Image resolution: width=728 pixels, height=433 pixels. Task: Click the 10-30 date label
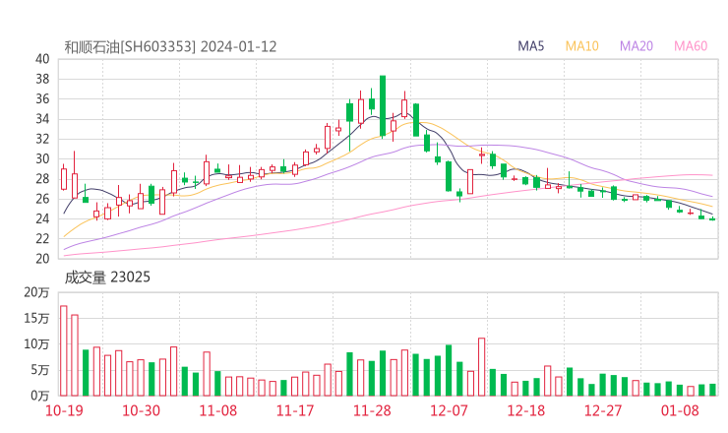141,410
